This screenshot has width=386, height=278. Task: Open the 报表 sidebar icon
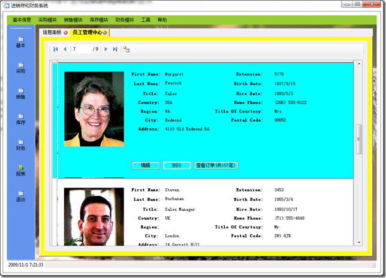pos(20,171)
